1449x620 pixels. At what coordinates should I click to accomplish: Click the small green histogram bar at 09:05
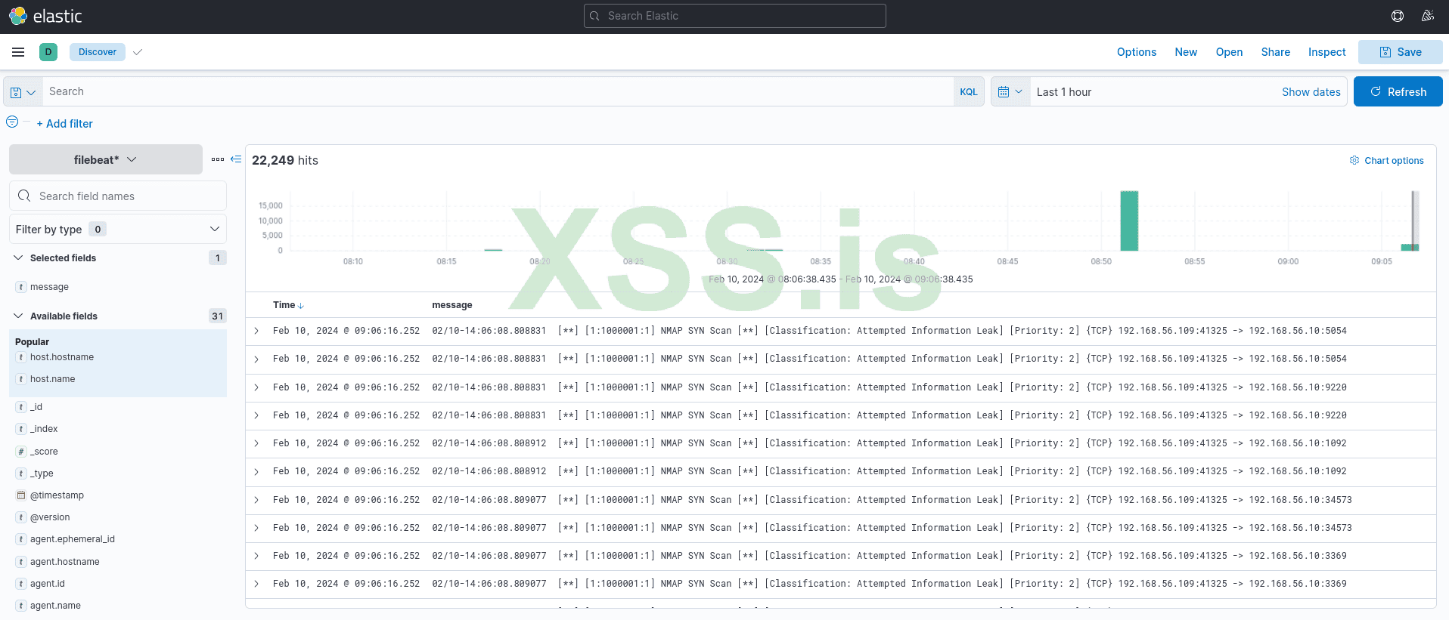coord(1410,247)
